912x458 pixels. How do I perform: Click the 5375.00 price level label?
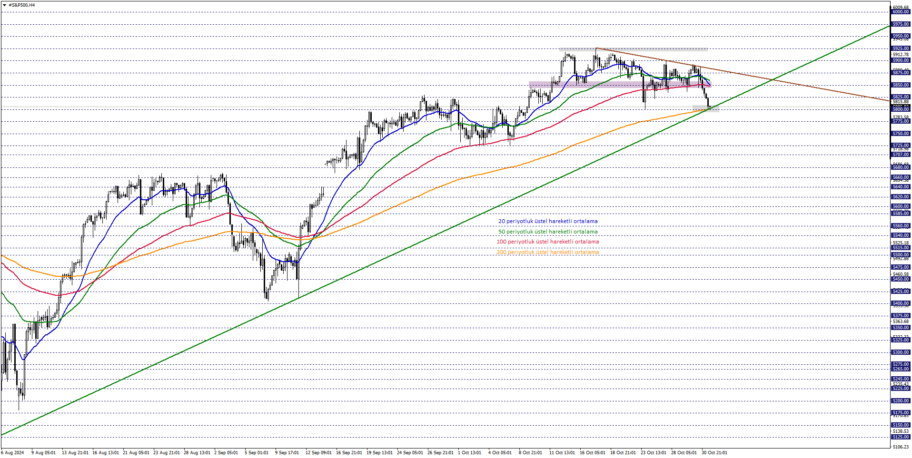pyautogui.click(x=901, y=316)
